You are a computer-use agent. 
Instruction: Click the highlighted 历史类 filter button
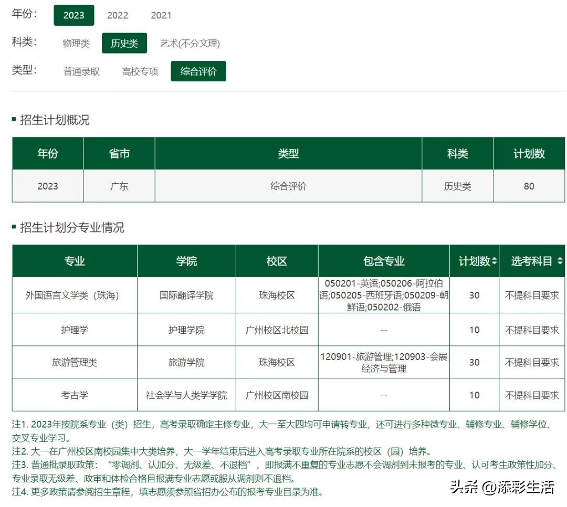(x=124, y=44)
